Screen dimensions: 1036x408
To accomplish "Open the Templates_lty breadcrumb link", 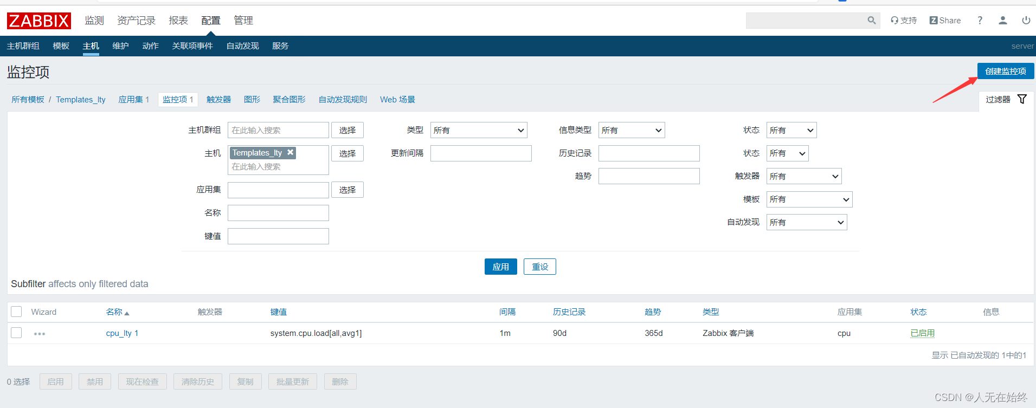I will [81, 100].
